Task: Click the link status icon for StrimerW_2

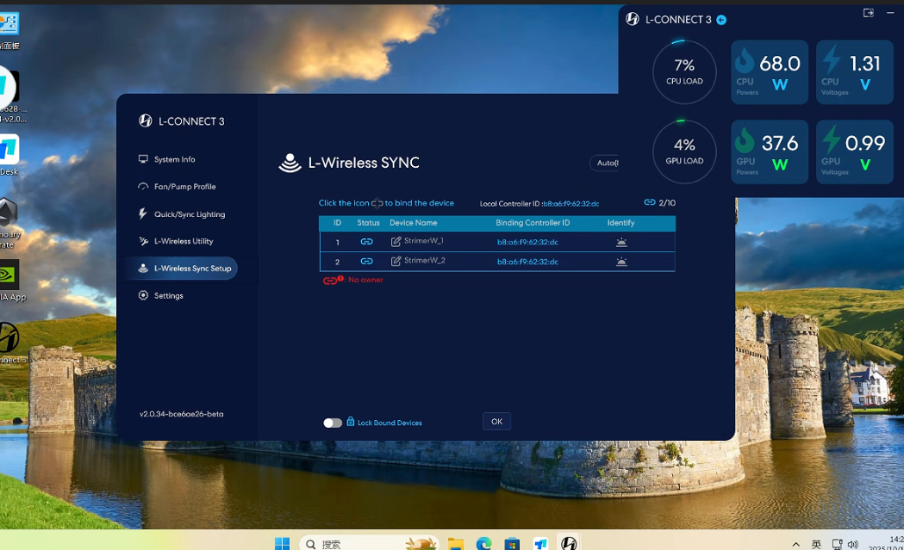Action: [366, 262]
